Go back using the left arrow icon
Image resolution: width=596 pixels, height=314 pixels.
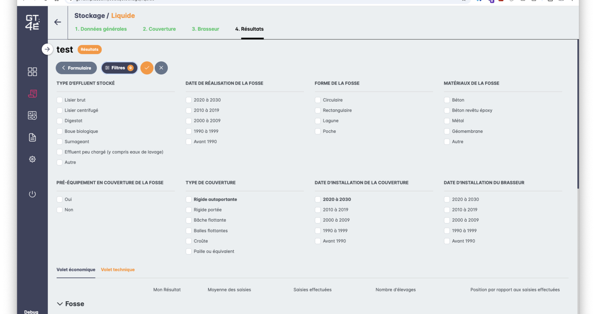coord(57,22)
